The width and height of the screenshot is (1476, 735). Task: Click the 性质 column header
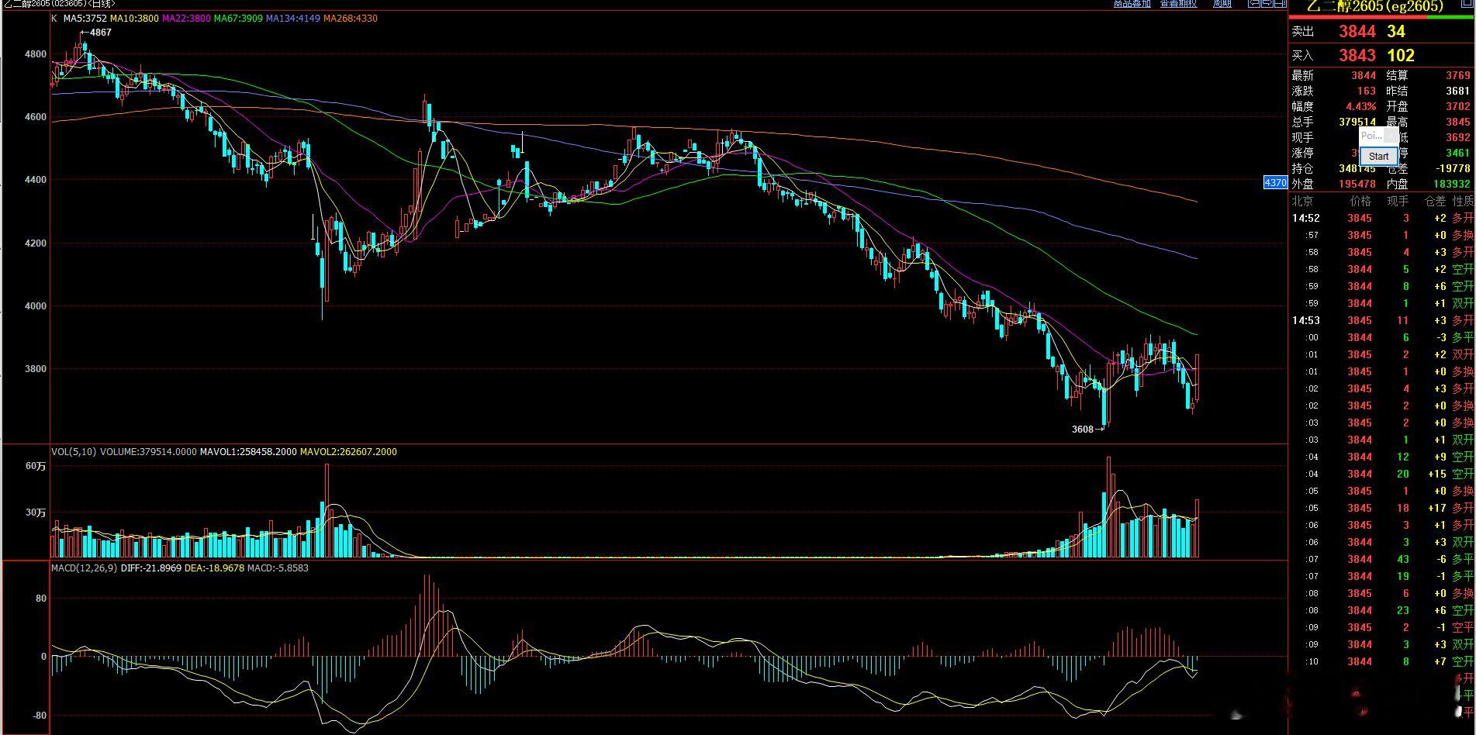tap(1463, 201)
